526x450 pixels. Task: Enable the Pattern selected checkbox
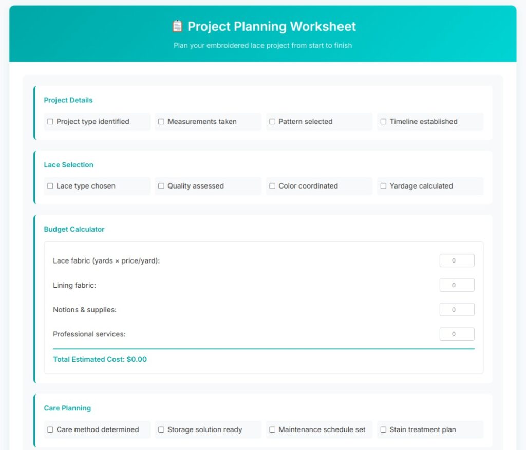click(x=272, y=121)
